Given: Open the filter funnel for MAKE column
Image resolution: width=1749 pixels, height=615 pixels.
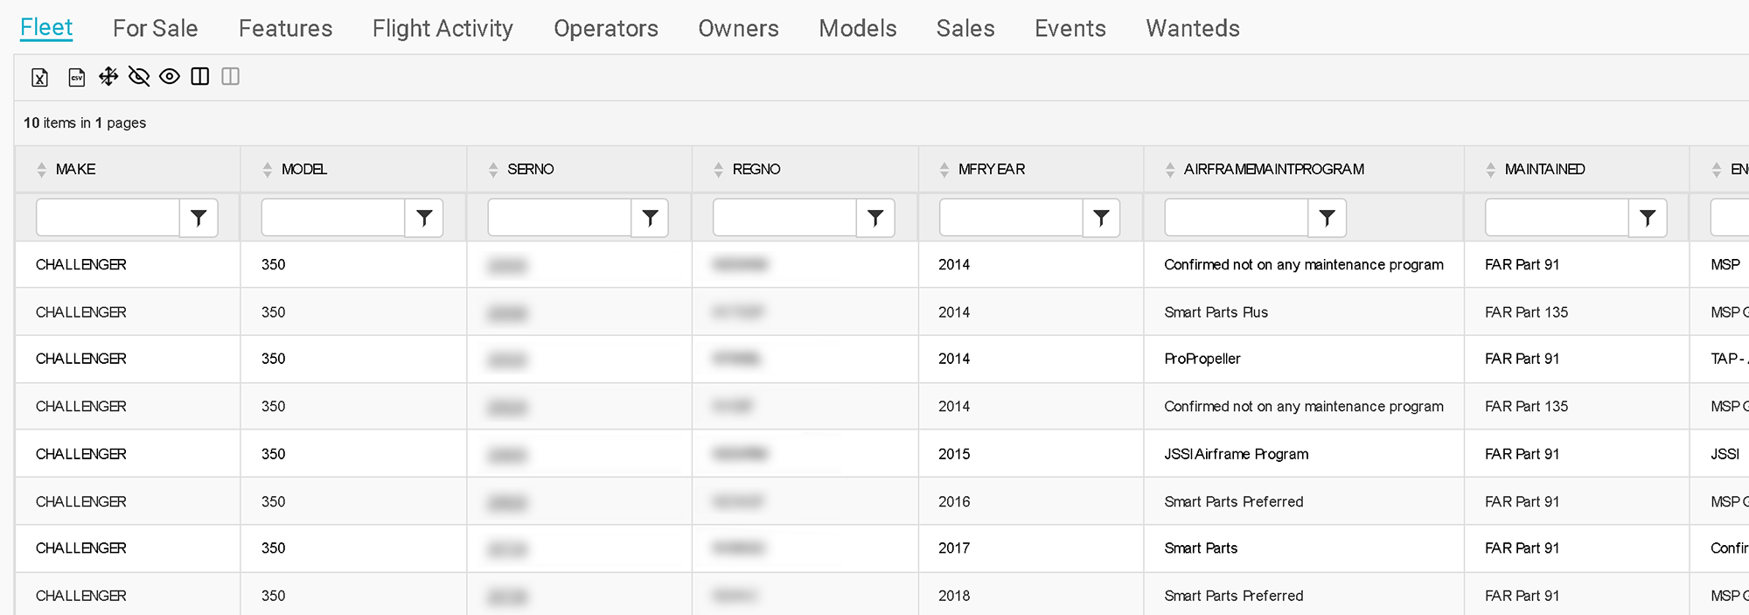Looking at the screenshot, I should (x=199, y=218).
